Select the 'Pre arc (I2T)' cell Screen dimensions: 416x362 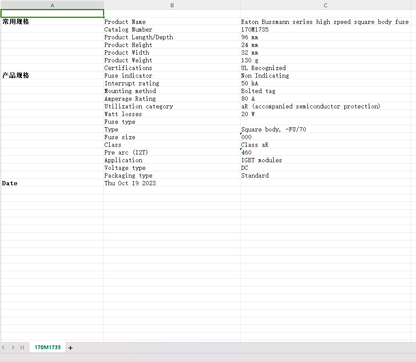[x=172, y=152]
